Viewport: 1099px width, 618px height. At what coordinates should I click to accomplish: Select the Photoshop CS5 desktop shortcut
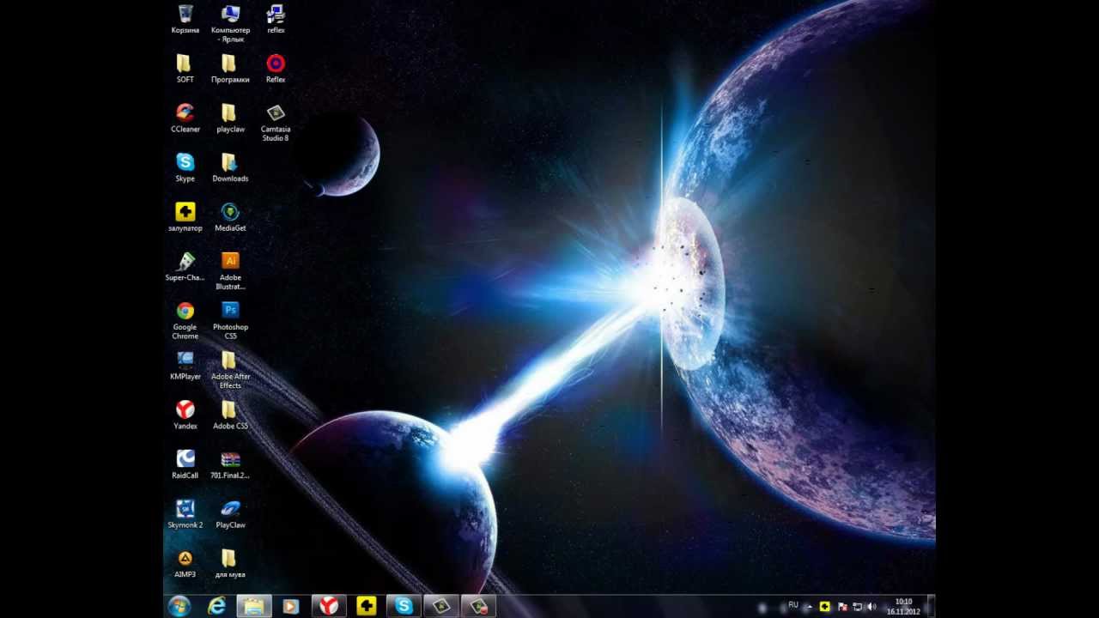(x=230, y=321)
